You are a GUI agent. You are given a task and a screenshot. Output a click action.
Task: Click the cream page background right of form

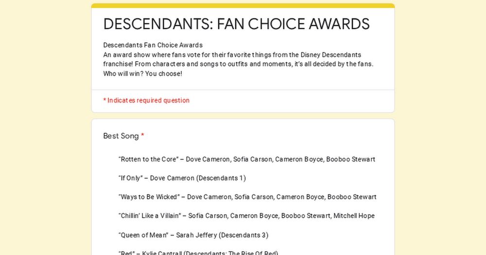coord(440,127)
